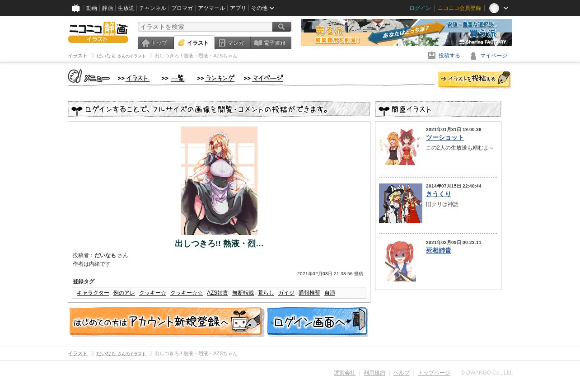Open the ツーショット title link
This screenshot has width=580, height=385.
coord(445,137)
